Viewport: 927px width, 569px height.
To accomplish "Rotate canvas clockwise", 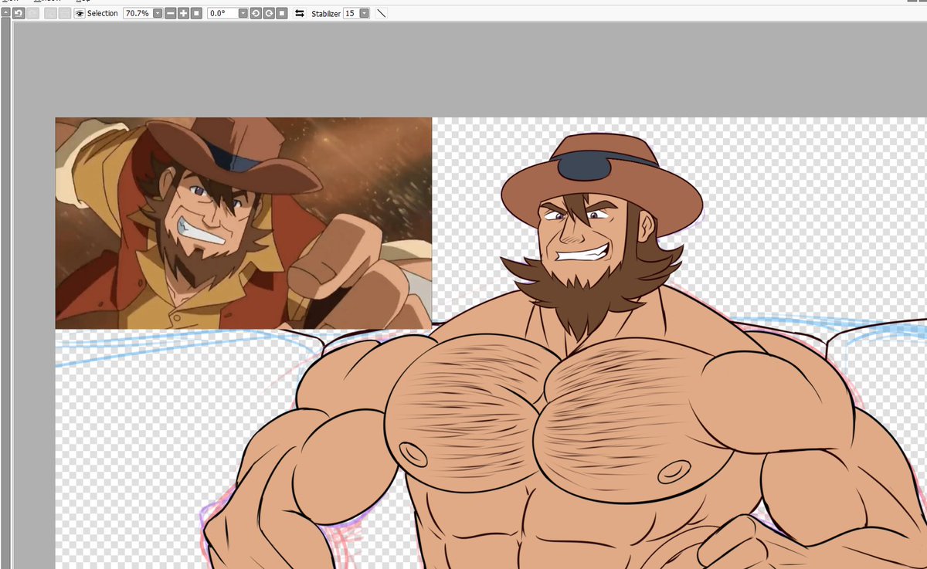I will click(x=269, y=13).
